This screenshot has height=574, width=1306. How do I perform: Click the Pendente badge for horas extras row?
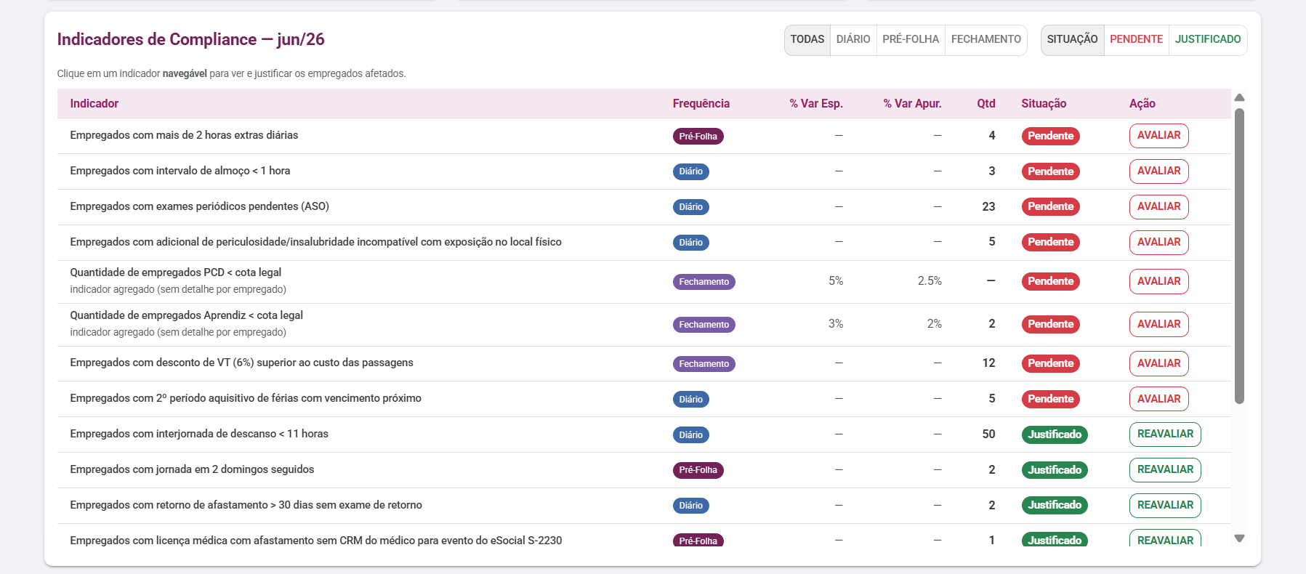(x=1050, y=136)
